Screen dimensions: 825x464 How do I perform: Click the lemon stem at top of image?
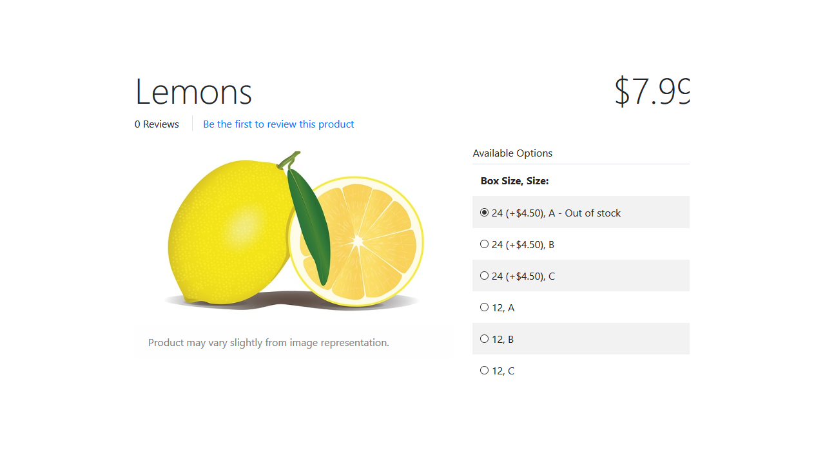289,160
